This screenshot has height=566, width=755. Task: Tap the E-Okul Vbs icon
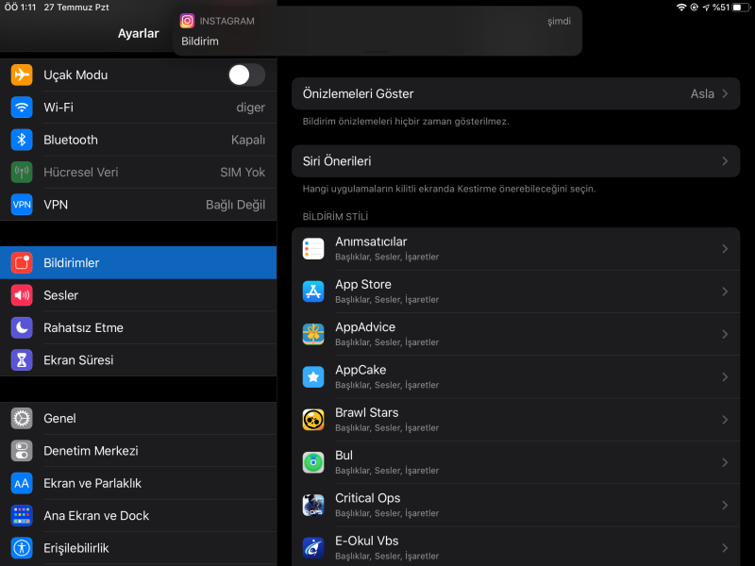pos(313,548)
